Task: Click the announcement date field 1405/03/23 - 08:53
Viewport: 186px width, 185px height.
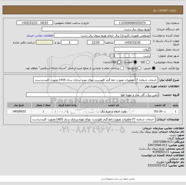Action: coord(35,23)
